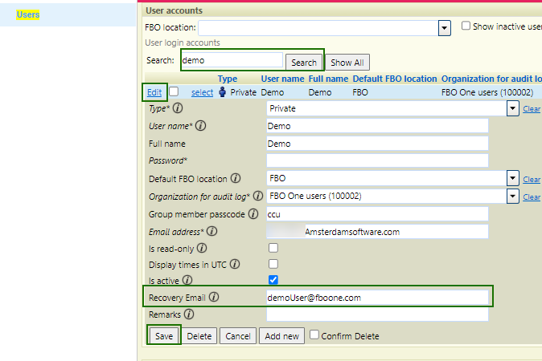The height and width of the screenshot is (361, 542).
Task: Tick the Demo row selection checkbox
Action: pyautogui.click(x=174, y=91)
